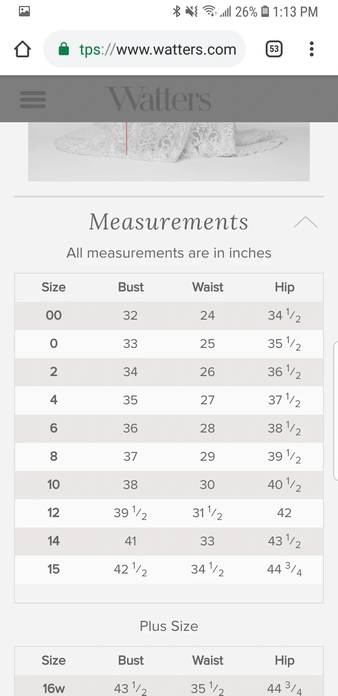The height and width of the screenshot is (696, 338).
Task: Tap the Bust column header
Action: coord(131,287)
